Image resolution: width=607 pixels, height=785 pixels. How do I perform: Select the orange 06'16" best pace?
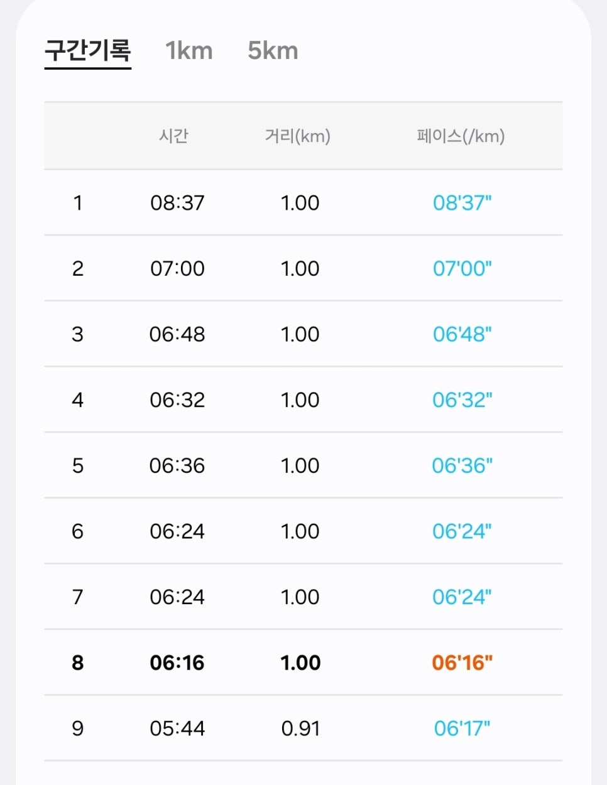tap(462, 663)
